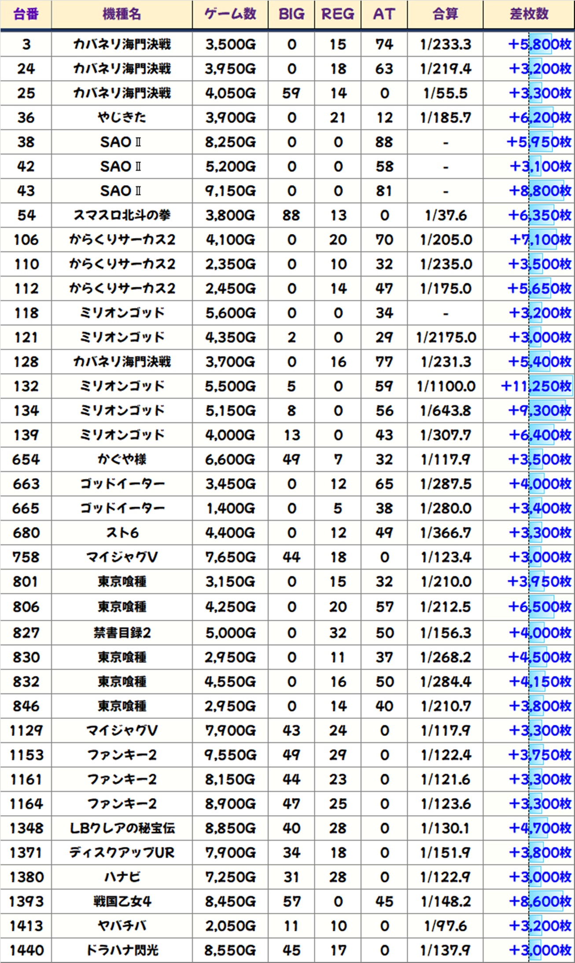This screenshot has height=963, width=575.
Task: Select the +4,700枚 difference value
Action: pyautogui.click(x=540, y=828)
